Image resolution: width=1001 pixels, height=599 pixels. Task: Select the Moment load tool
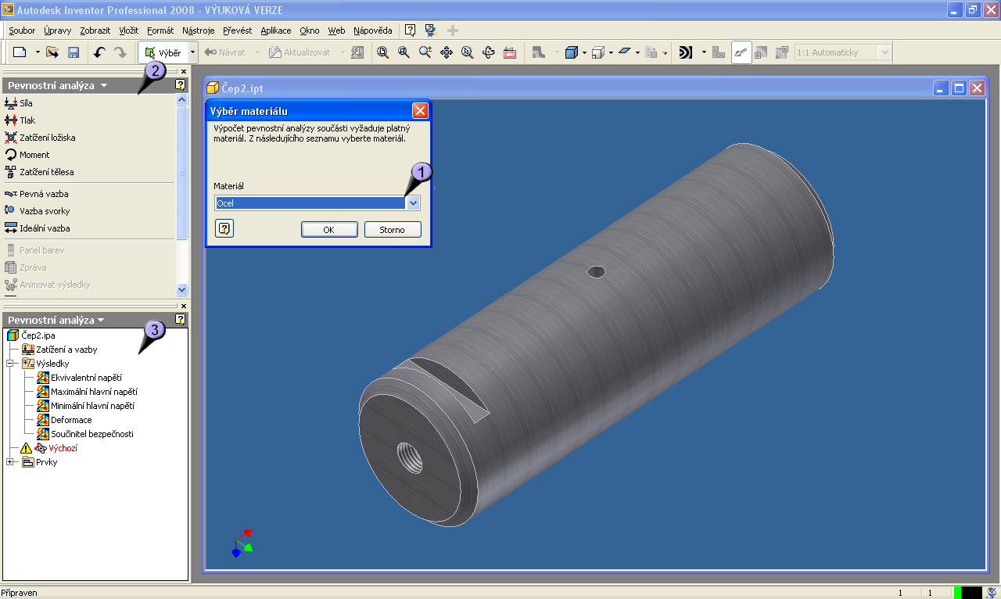pos(34,155)
